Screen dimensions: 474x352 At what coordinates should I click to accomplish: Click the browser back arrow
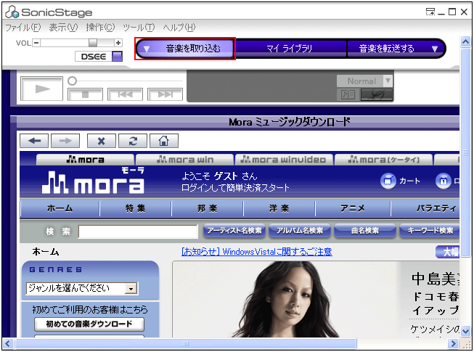[34, 141]
